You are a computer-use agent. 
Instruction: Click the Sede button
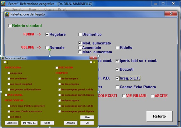pyautogui.click(x=47, y=123)
